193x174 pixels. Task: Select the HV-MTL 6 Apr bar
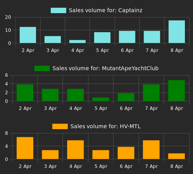click(x=126, y=153)
